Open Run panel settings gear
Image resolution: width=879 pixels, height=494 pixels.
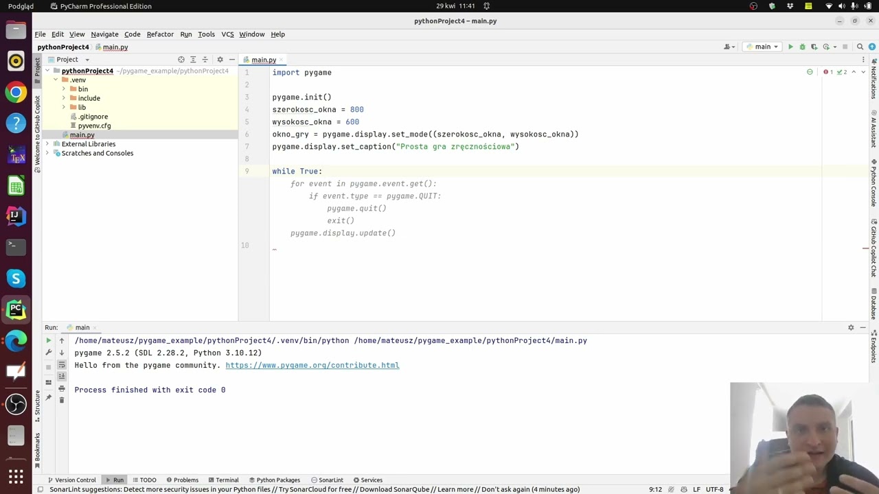point(851,327)
